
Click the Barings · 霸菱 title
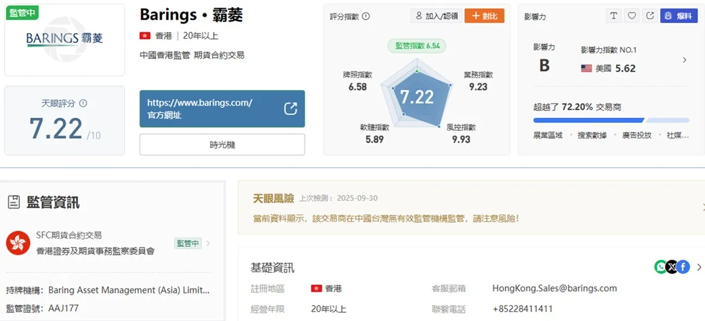coord(192,15)
